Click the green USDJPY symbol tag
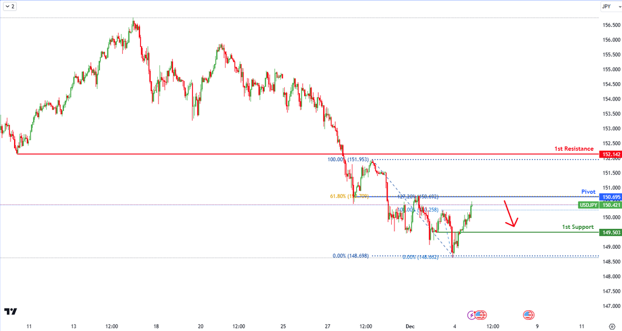The height and width of the screenshot is (331, 622). pos(588,205)
